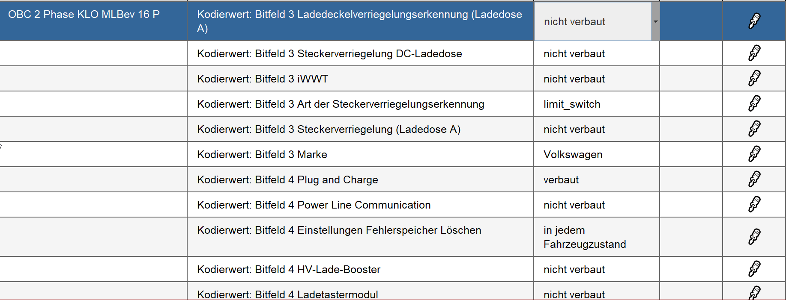Edit the Bitfeld 3 Marke entry

click(x=754, y=154)
